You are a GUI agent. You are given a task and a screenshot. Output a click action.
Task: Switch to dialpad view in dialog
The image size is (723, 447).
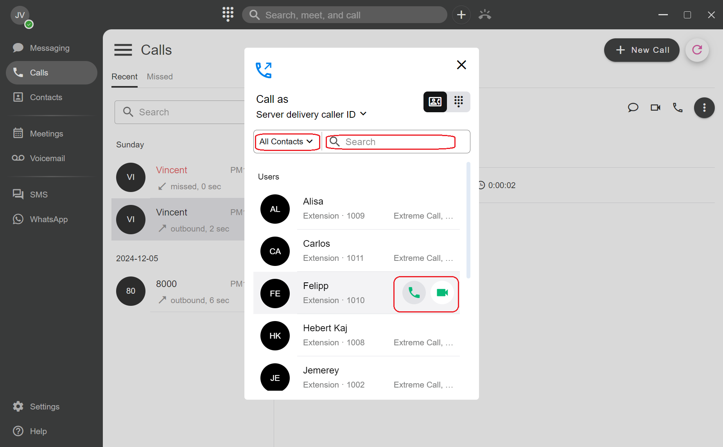pyautogui.click(x=458, y=102)
